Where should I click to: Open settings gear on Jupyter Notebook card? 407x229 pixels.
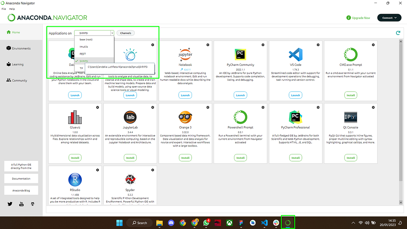pos(208,45)
